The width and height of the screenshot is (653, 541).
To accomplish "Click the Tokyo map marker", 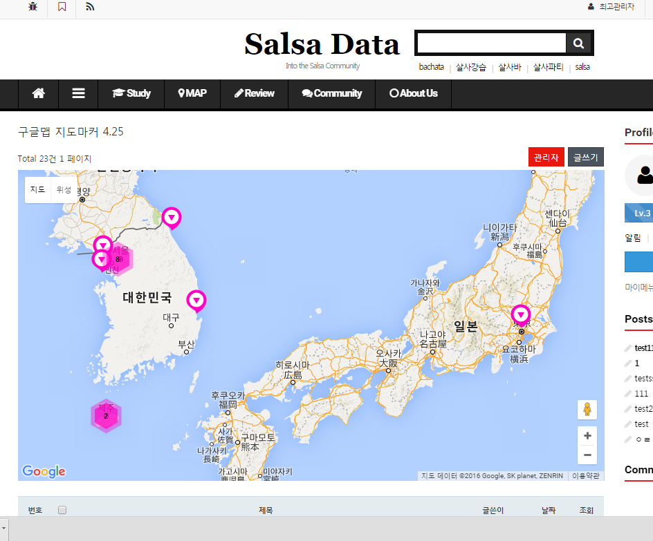I will tap(521, 314).
